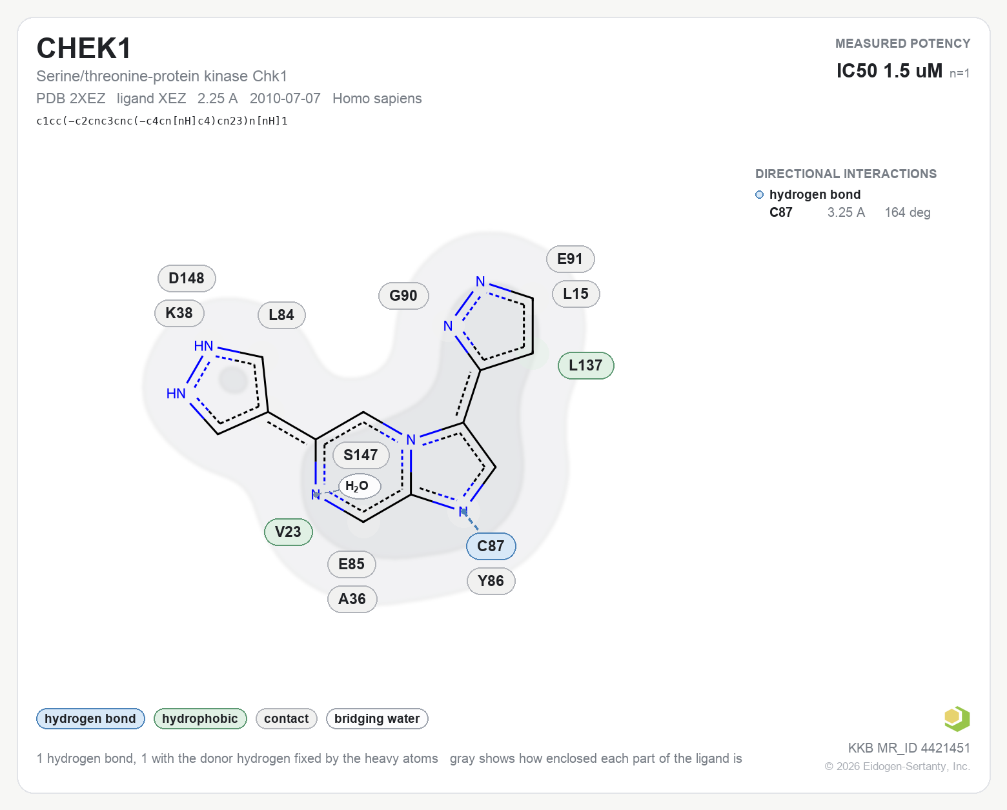Select the bridging water legend pill

click(x=377, y=719)
